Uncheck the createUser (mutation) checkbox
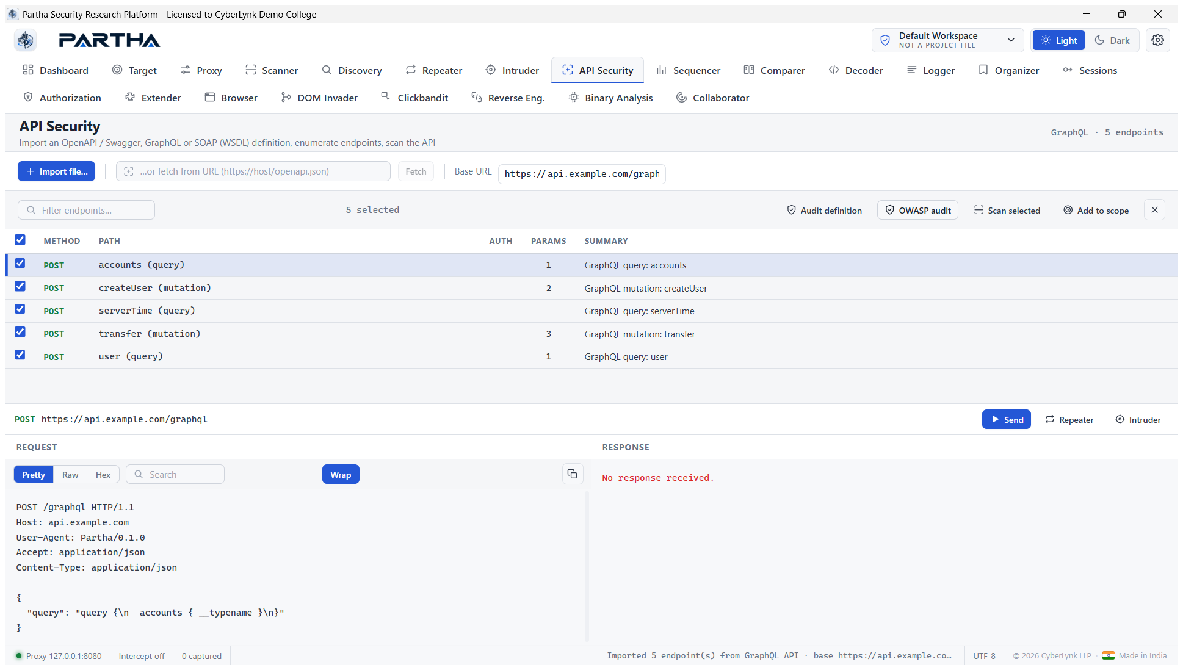Viewport: 1183px width, 670px height. (x=20, y=286)
